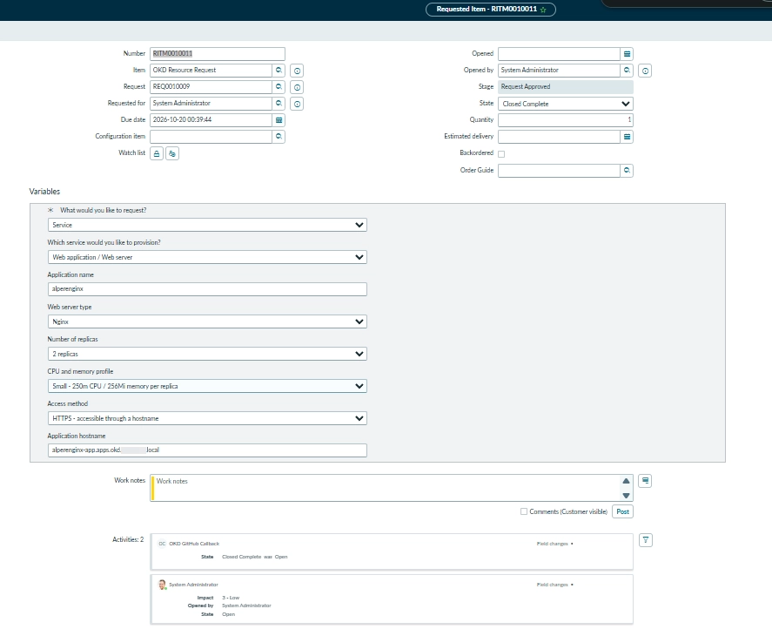Screen dimensions: 772x636
Task: Preview the Opened by user record
Action: (x=645, y=71)
